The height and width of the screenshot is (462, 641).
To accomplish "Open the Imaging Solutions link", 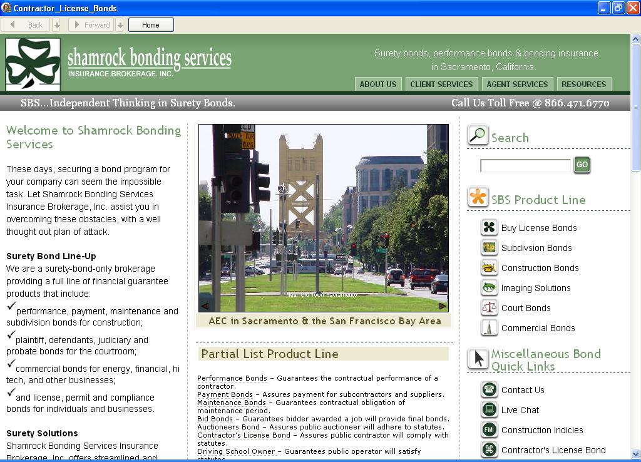I will (x=536, y=288).
